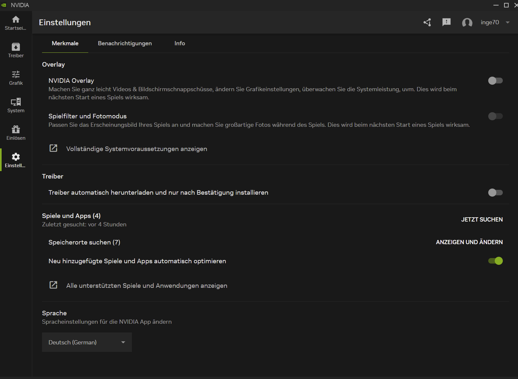Click external link icon beside Systemvoraussetzungen

(x=53, y=148)
